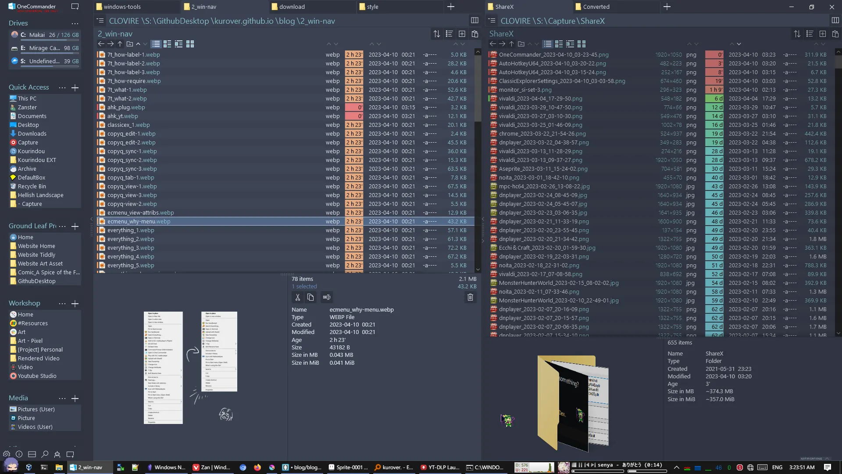
Task: Select the C: Makai drive
Action: pyautogui.click(x=45, y=35)
